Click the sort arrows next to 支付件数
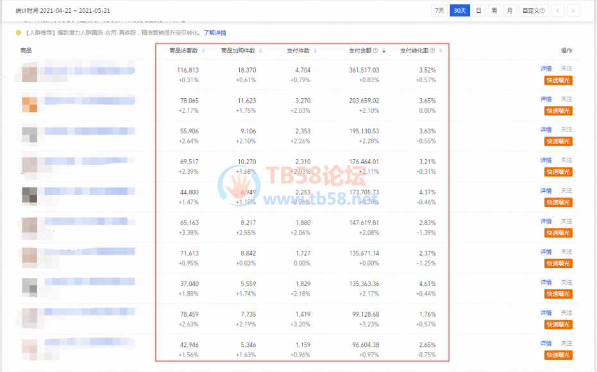The width and height of the screenshot is (597, 372). click(316, 51)
